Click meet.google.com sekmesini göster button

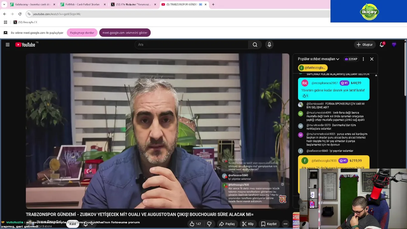(x=125, y=33)
